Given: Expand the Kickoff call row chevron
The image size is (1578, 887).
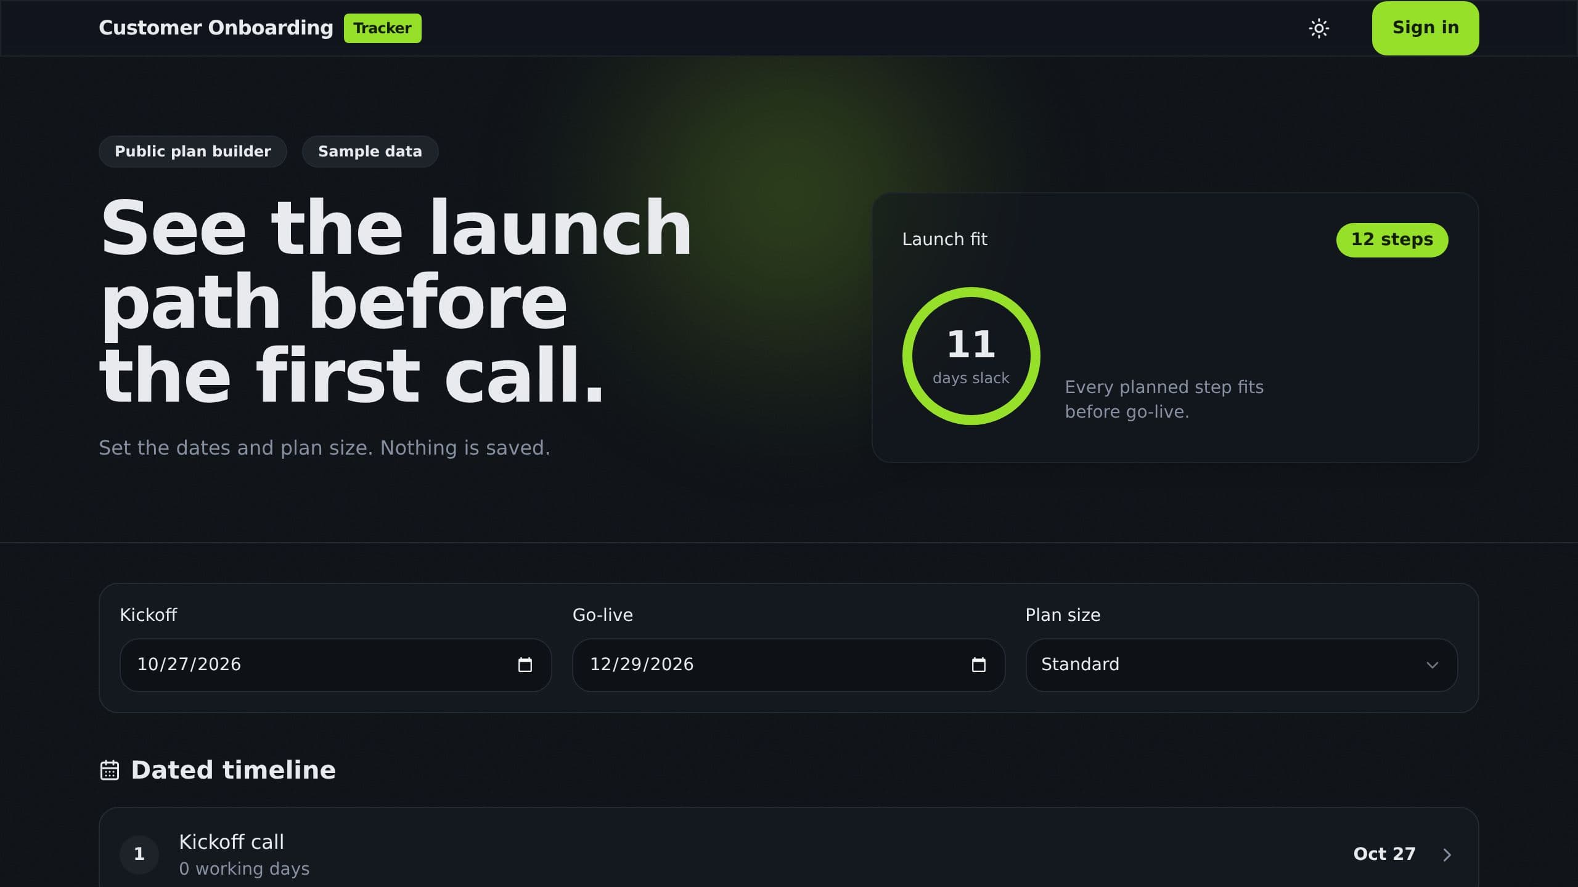Looking at the screenshot, I should click(x=1447, y=855).
